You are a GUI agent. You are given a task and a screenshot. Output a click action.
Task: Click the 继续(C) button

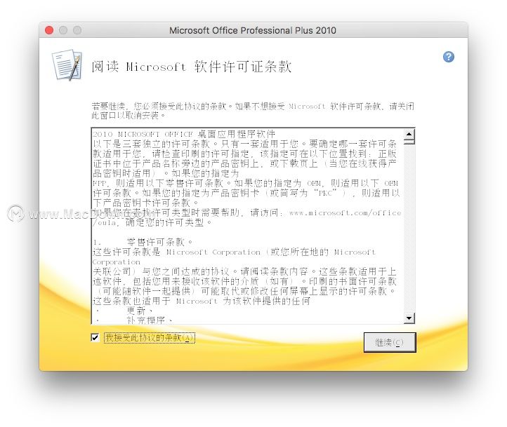click(x=389, y=342)
